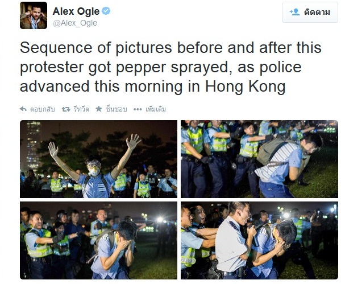This screenshot has width=341, height=284.
Task: Click the words Hong Kong in tweet
Action: pos(246,87)
